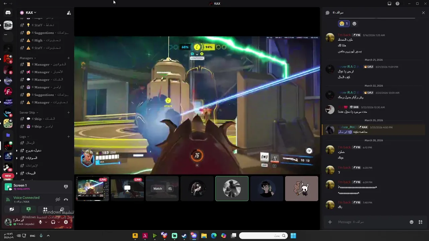This screenshot has height=241, width=429.
Task: Open the Ship chat channel with speech bubble
Action: point(45,119)
